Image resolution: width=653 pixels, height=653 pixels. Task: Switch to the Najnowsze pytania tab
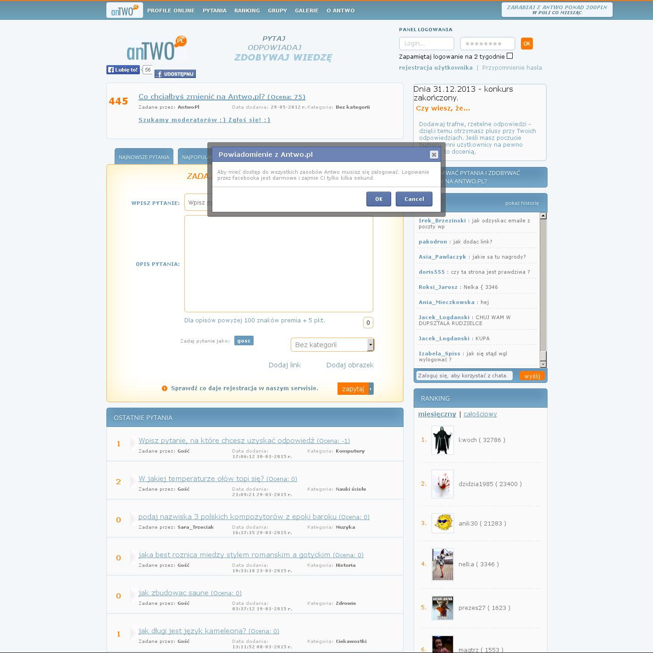point(144,157)
